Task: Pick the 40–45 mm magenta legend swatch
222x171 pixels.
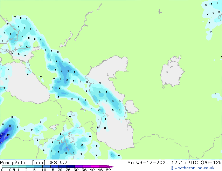Action: tap(95, 166)
